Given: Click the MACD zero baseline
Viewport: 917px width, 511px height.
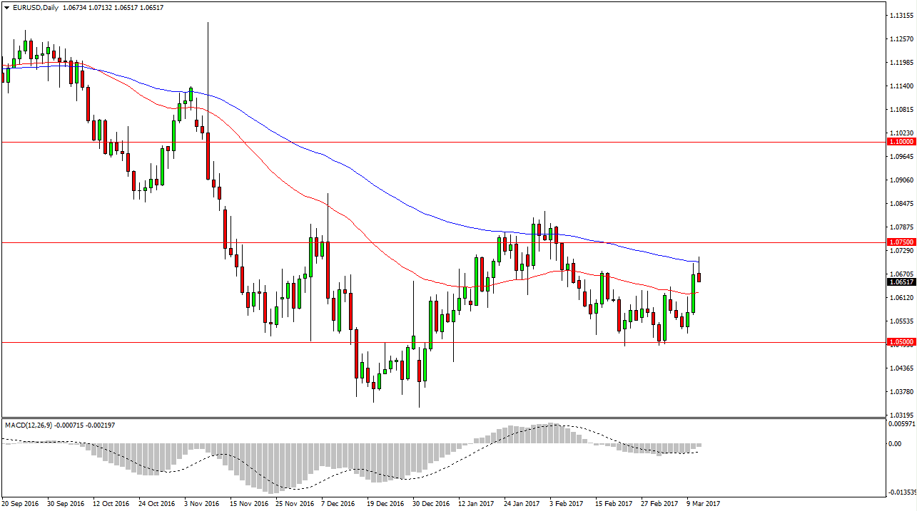Looking at the screenshot, I should tap(785, 442).
